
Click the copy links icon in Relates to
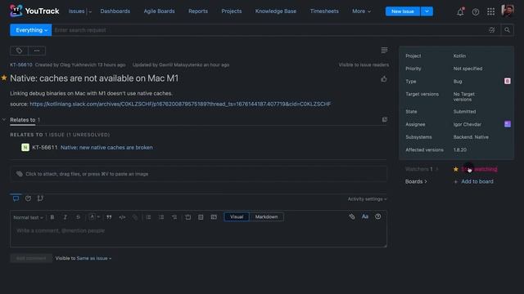385,119
